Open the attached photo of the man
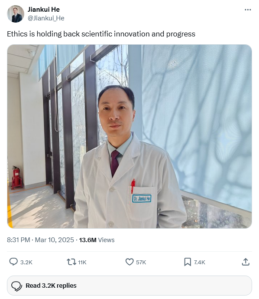The width and height of the screenshot is (259, 299). tap(129, 136)
